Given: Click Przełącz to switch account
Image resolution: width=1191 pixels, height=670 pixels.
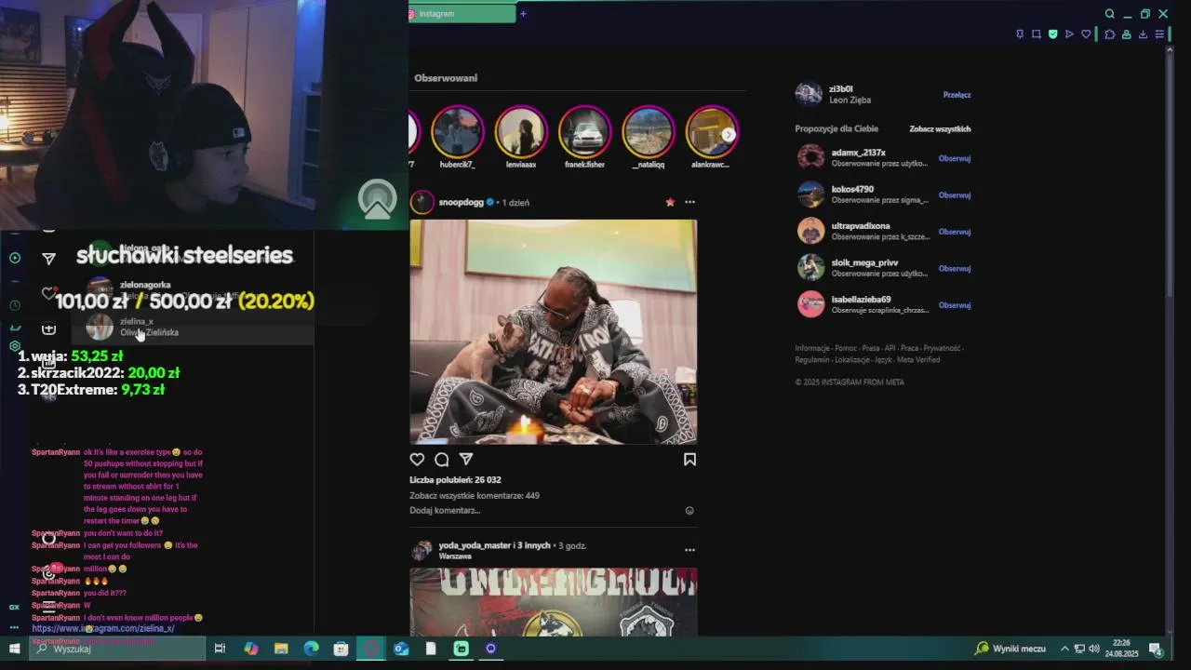Looking at the screenshot, I should coord(957,95).
